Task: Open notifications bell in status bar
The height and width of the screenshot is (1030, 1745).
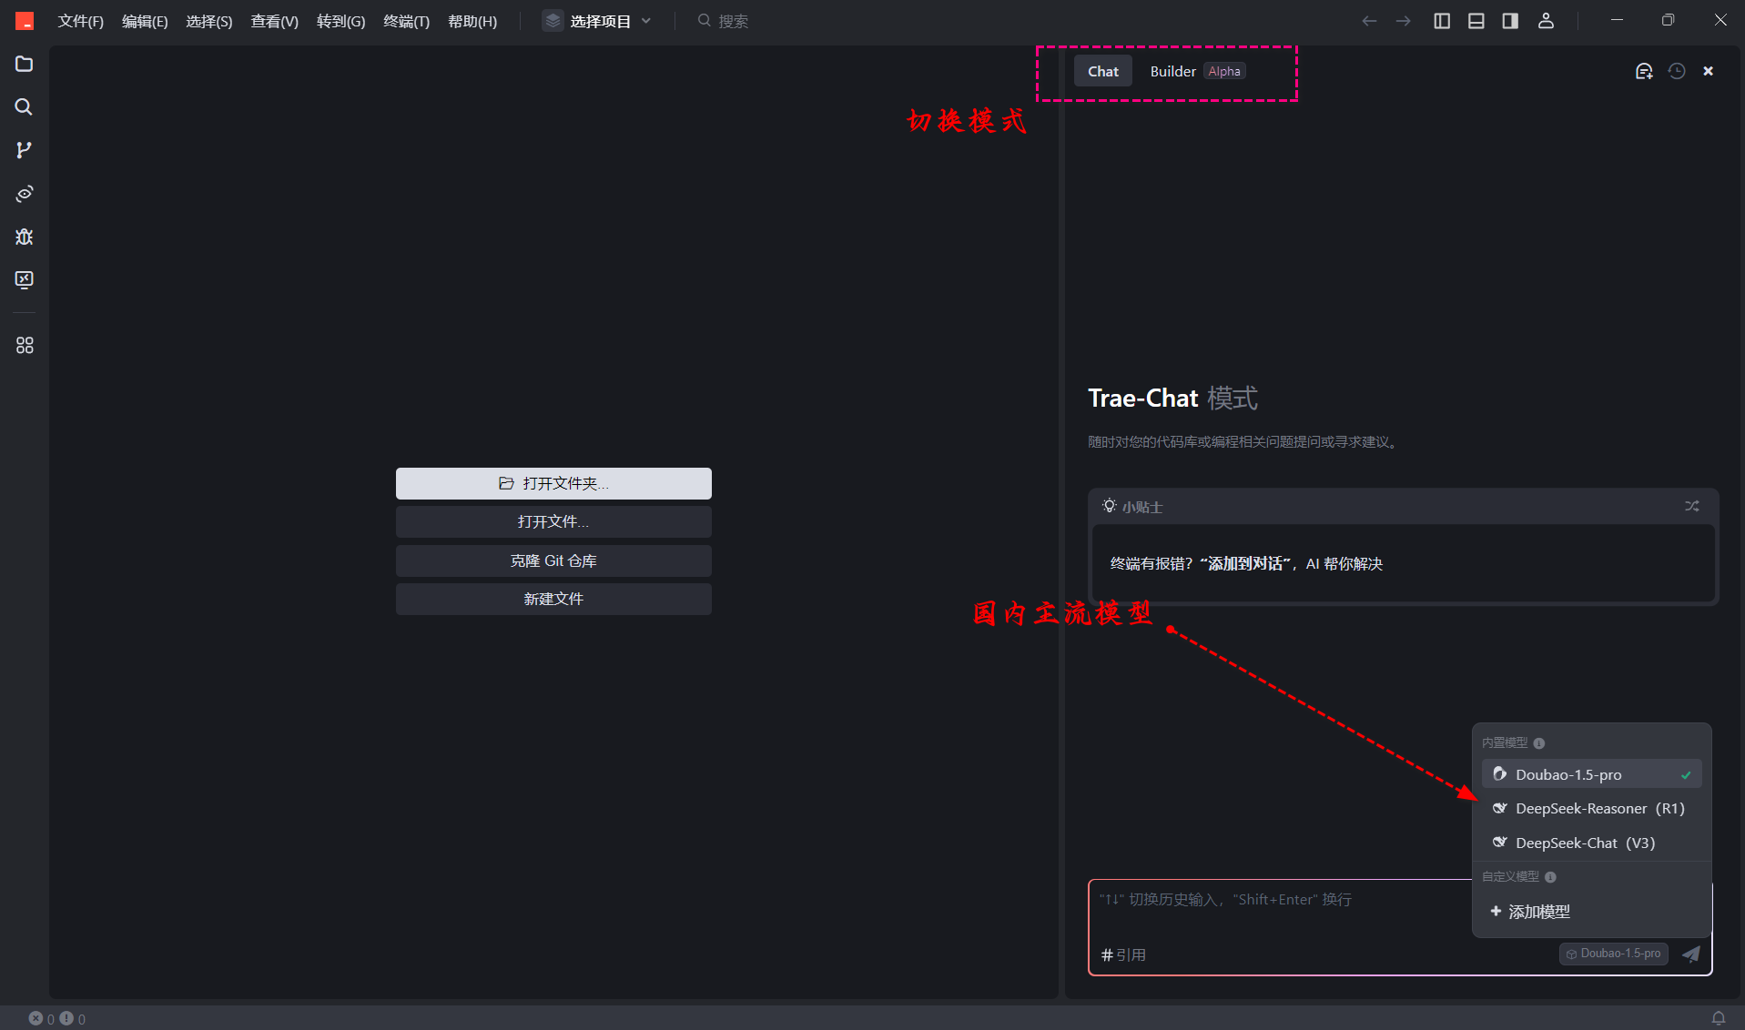Action: coord(1719,1019)
